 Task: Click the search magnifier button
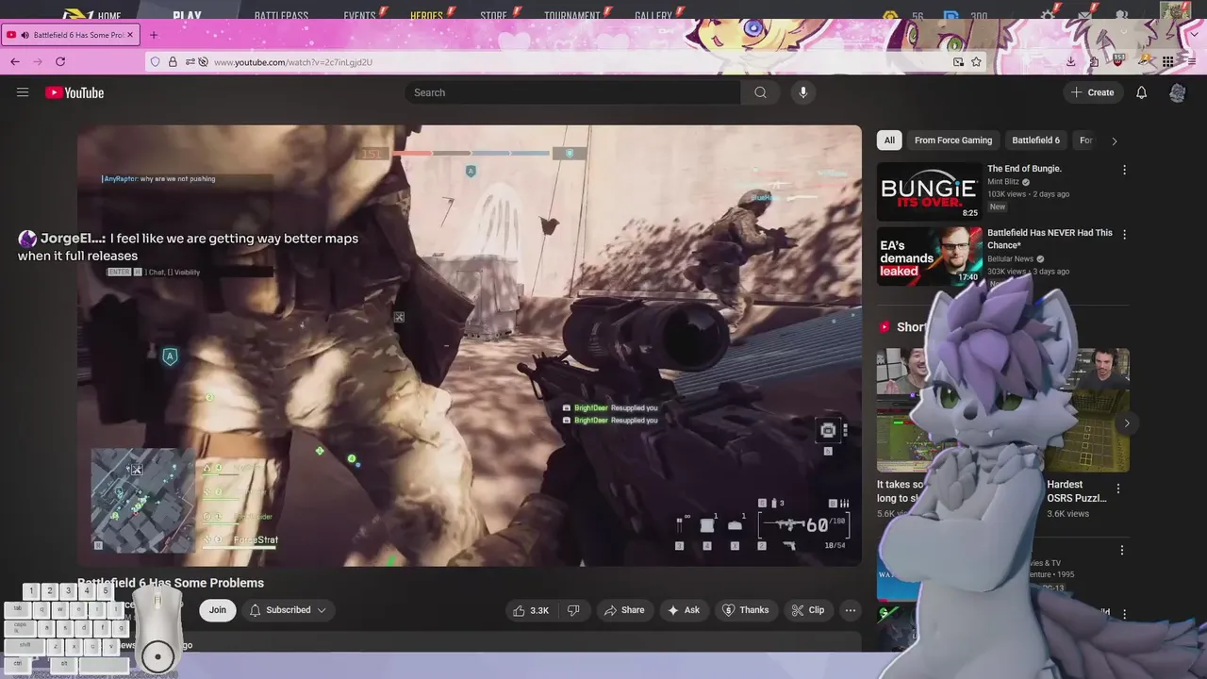coord(760,92)
